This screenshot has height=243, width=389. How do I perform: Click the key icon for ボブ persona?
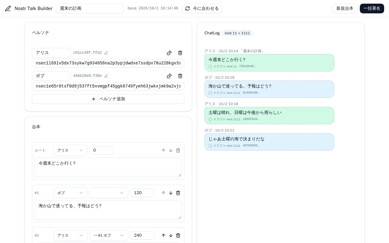(x=169, y=76)
